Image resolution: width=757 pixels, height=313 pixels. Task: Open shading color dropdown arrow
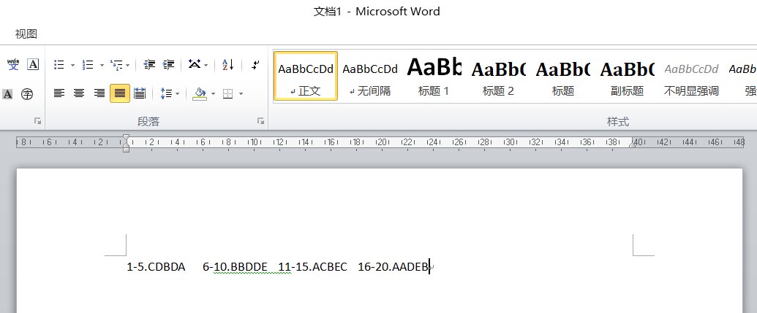click(213, 94)
